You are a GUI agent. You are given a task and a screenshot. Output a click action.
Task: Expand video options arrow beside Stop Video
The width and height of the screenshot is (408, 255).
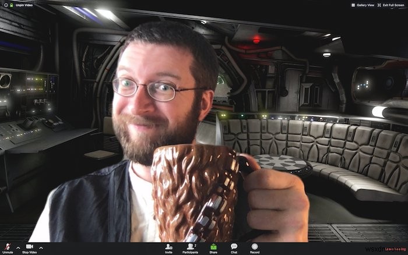click(x=40, y=247)
